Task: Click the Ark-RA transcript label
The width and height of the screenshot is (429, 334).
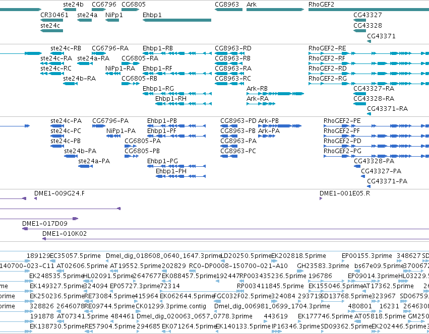Action: point(258,98)
